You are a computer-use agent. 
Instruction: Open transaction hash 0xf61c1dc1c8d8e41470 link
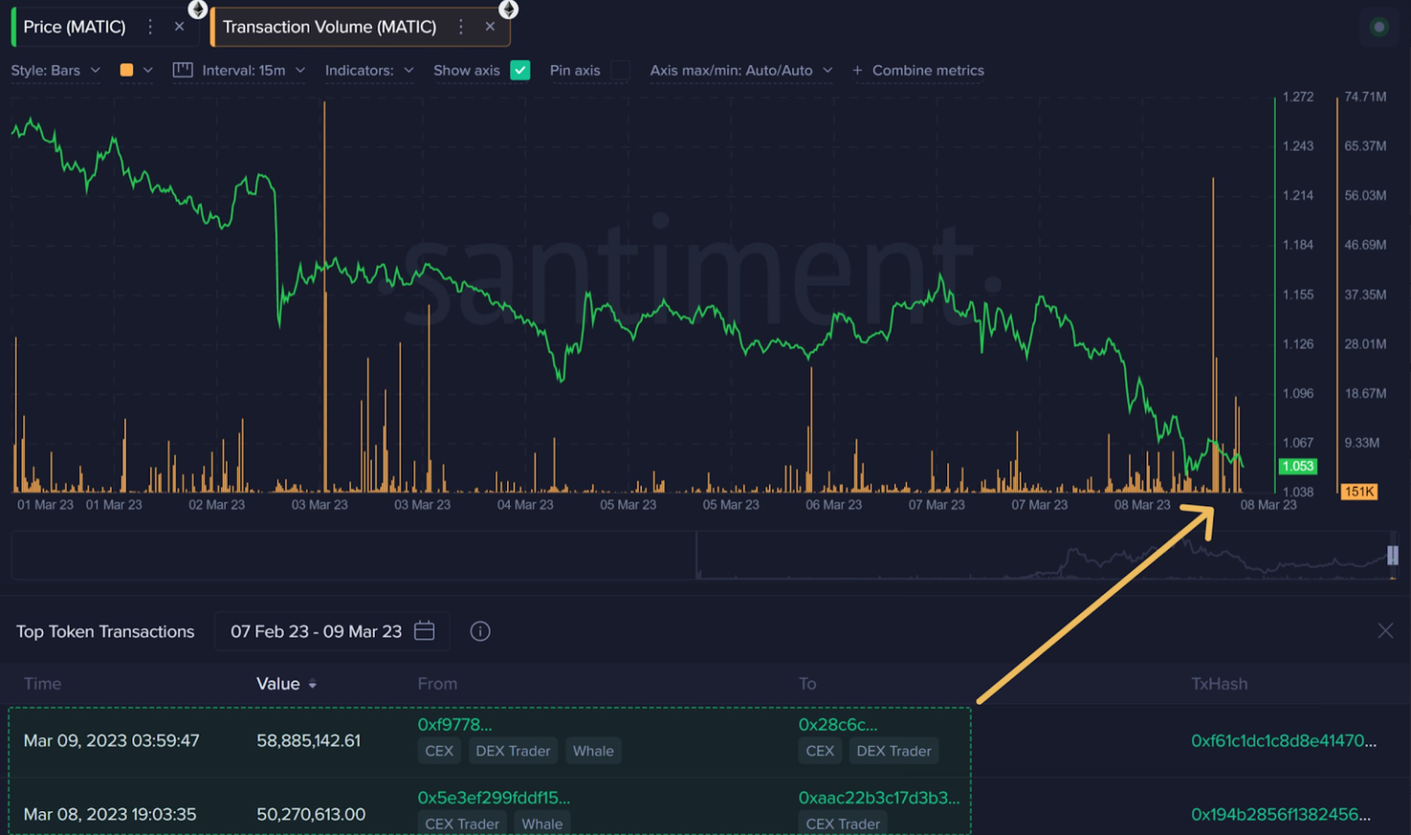pos(1282,740)
